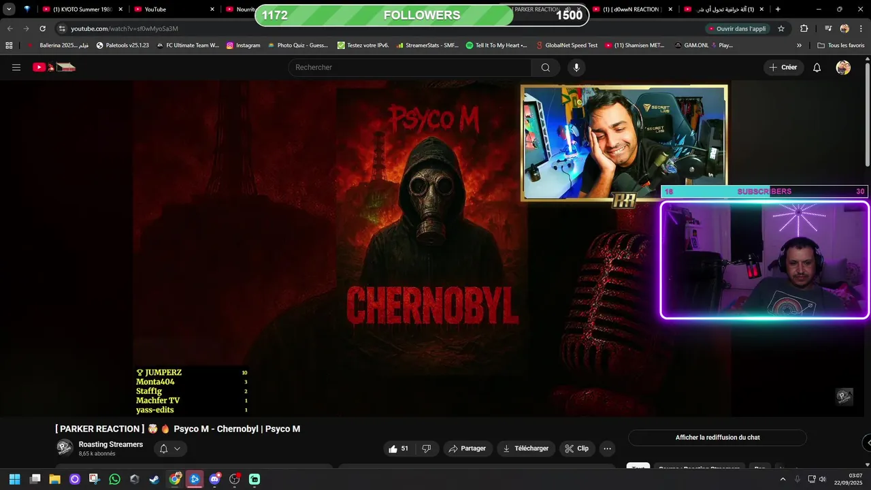871x490 pixels.
Task: Switch to the YouTube tab
Action: click(x=174, y=10)
